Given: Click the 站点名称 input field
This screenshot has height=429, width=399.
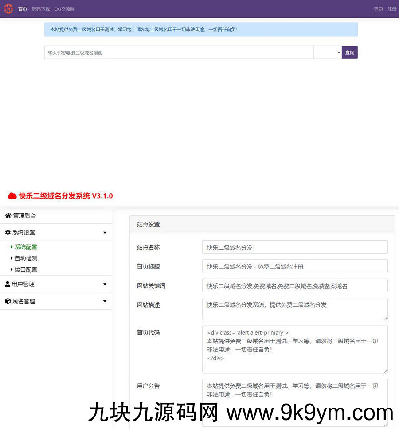Looking at the screenshot, I should click(295, 247).
